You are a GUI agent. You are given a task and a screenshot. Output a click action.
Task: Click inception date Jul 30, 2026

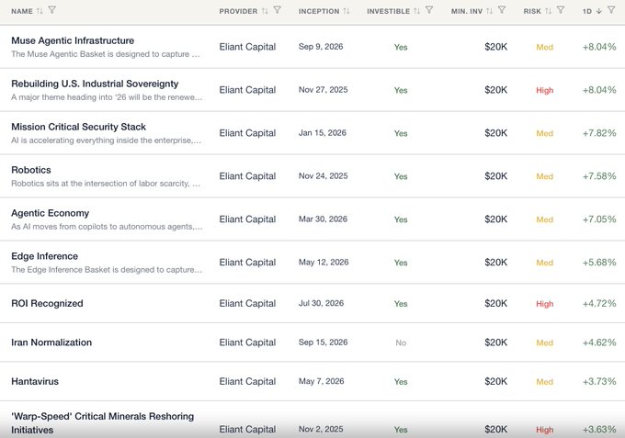322,303
